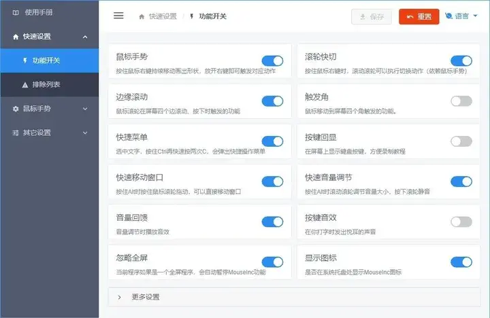This screenshot has width=490, height=318.
Task: Click the gear icon beside 鼠标手势 in sidebar
Action: click(16, 109)
